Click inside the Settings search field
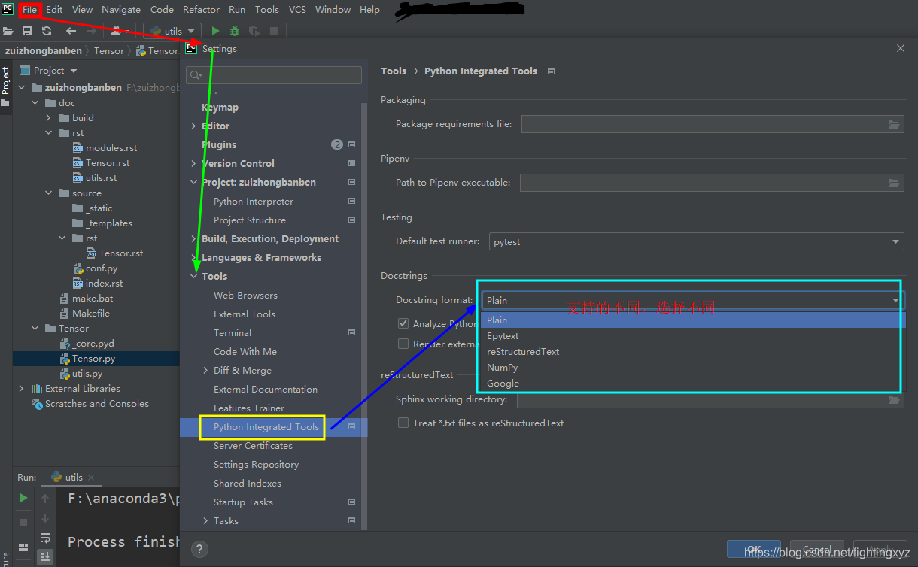Screen dimensions: 918x567 pos(272,75)
